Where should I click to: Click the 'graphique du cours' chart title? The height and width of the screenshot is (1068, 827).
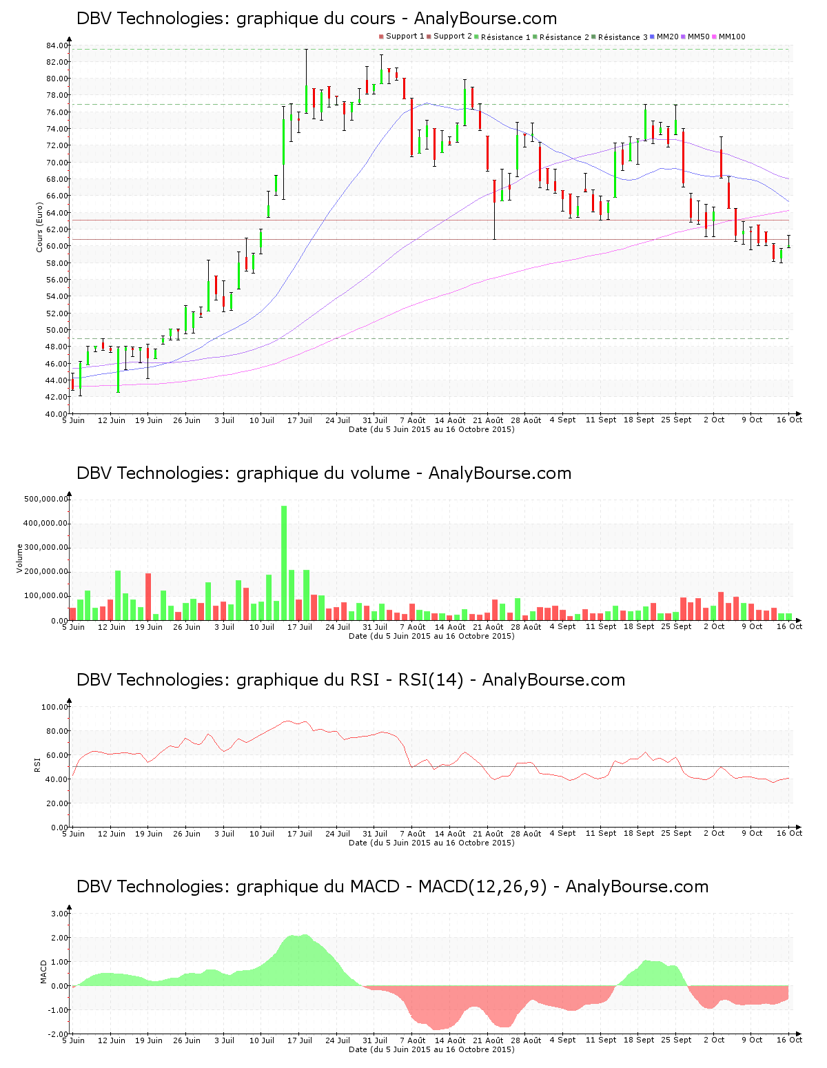316,19
